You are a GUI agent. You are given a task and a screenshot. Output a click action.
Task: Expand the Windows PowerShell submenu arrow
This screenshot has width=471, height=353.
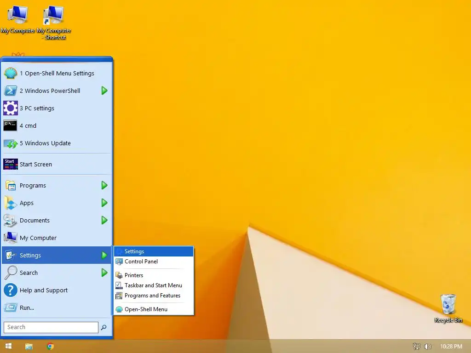(104, 91)
